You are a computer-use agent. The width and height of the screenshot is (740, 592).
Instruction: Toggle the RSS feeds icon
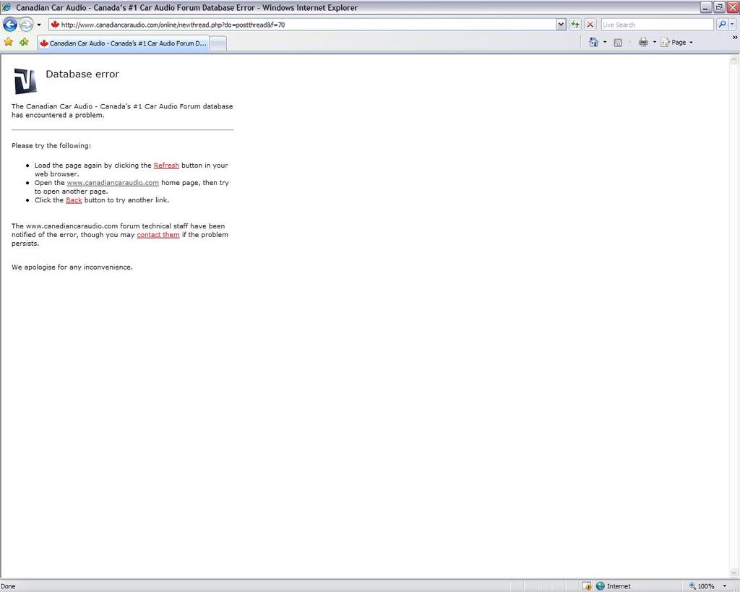tap(618, 42)
